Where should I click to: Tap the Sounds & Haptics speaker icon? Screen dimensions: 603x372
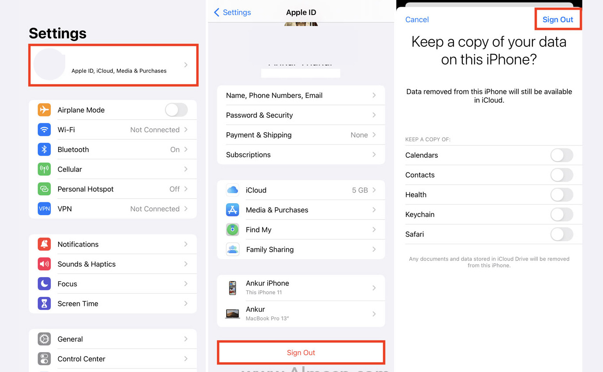pyautogui.click(x=44, y=264)
